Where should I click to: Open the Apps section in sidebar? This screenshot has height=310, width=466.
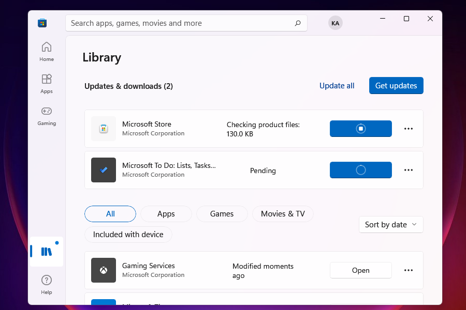47,84
